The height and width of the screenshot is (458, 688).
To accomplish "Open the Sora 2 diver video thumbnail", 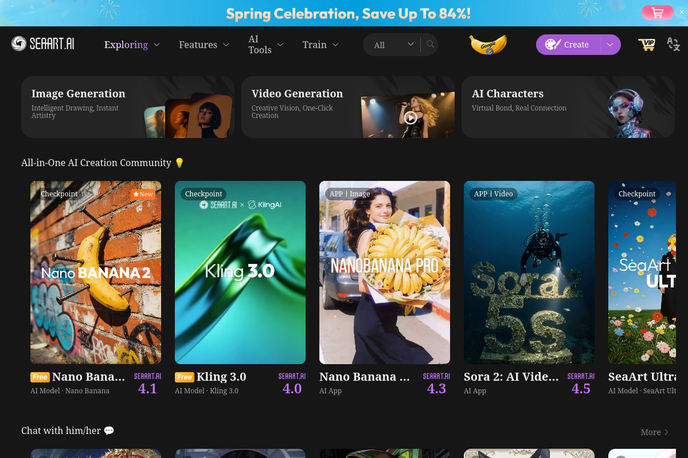I will [x=529, y=273].
